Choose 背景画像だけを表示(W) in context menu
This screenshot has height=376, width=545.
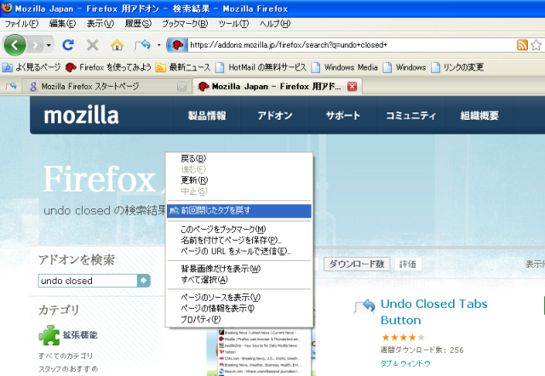(x=239, y=269)
